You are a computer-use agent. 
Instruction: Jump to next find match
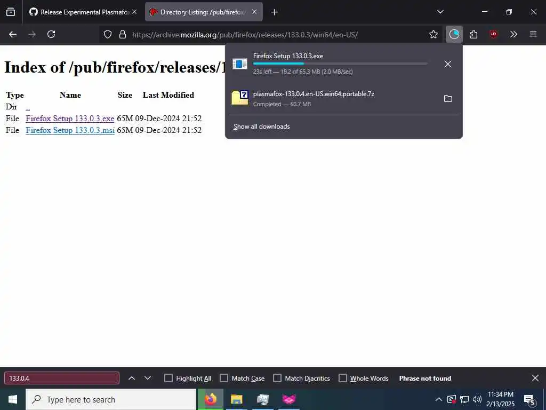tap(148, 379)
